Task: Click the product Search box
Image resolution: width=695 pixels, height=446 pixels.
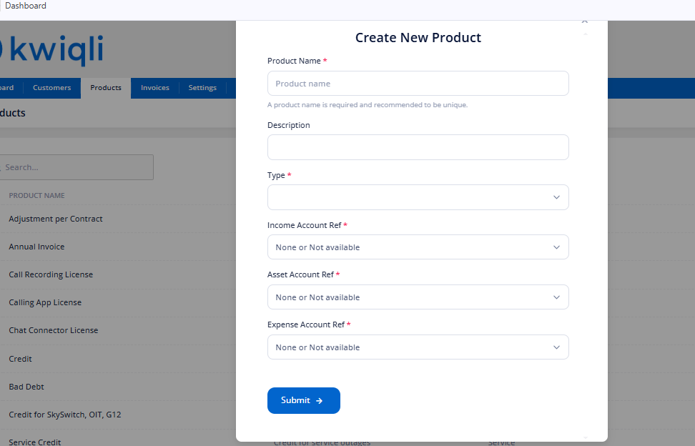Action: pos(77,167)
